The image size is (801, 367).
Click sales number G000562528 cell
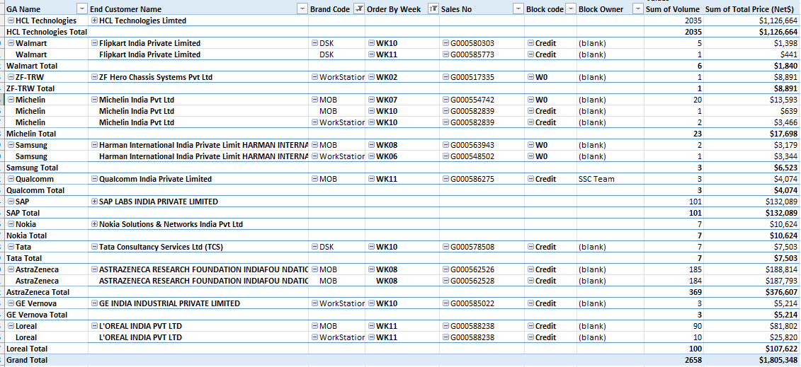pos(472,281)
